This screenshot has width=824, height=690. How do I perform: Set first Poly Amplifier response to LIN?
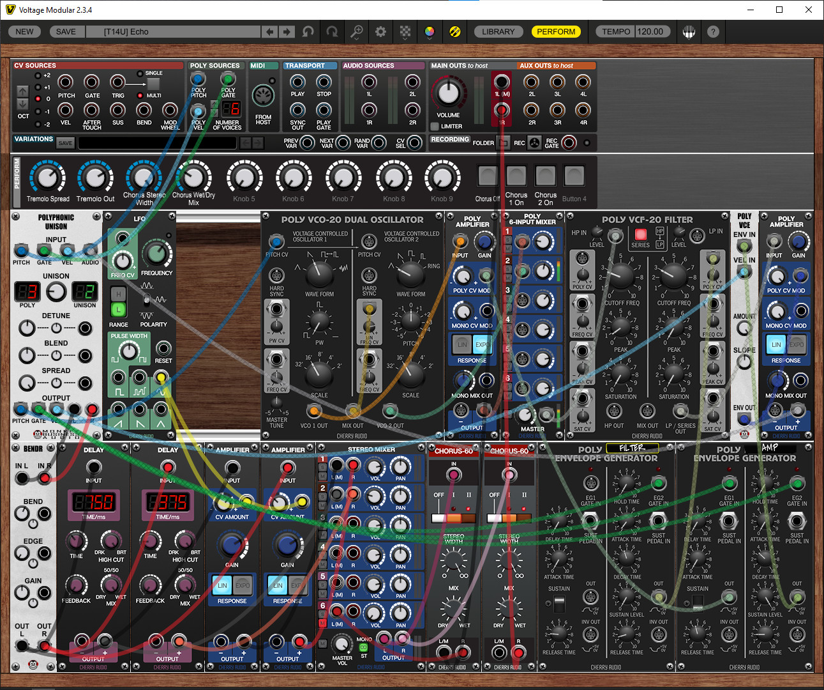(462, 344)
